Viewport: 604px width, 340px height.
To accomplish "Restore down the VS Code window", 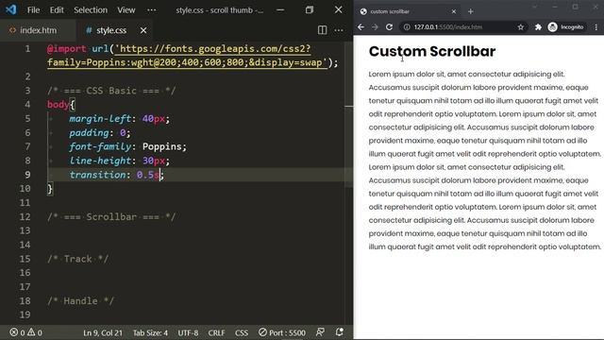I will pyautogui.click(x=310, y=10).
